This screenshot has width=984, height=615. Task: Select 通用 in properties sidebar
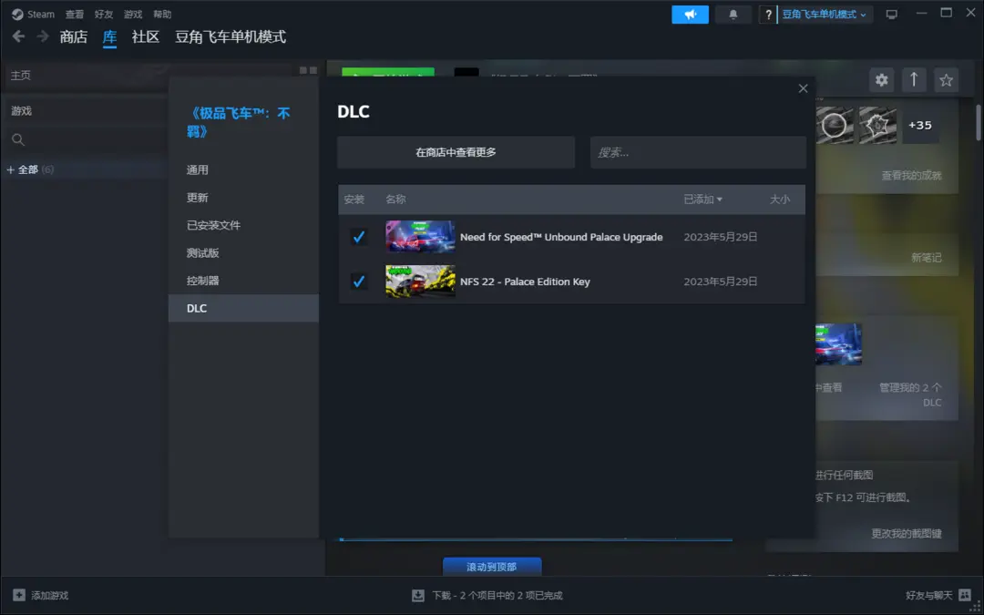243,170
